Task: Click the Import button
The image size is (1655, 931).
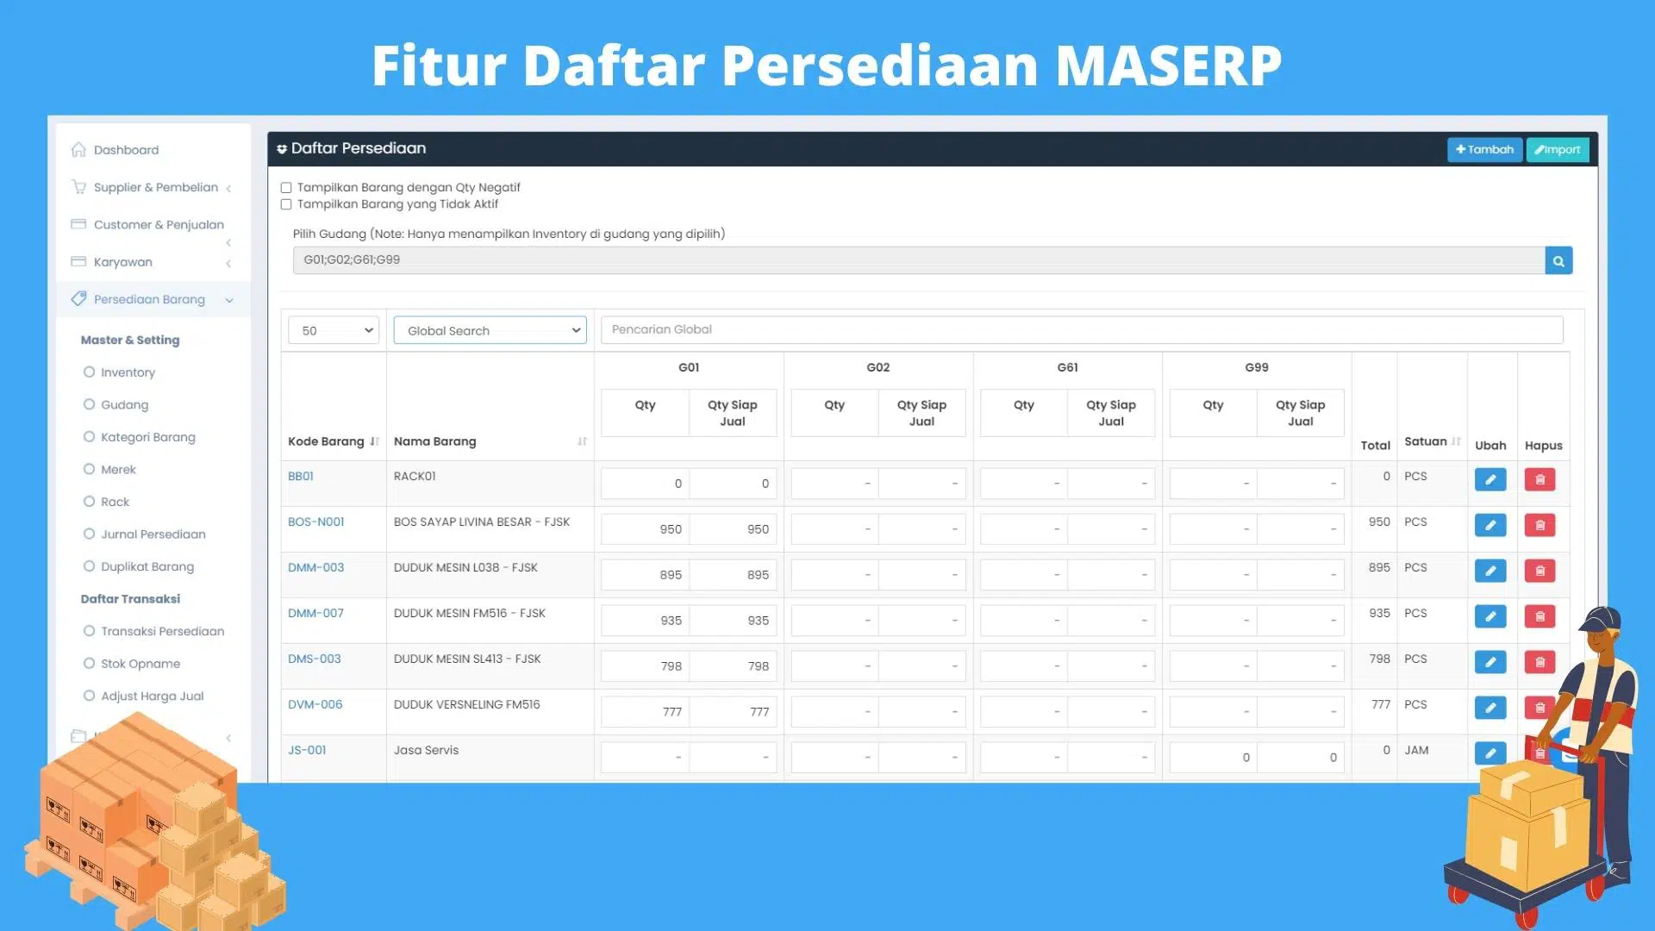Action: 1558,150
